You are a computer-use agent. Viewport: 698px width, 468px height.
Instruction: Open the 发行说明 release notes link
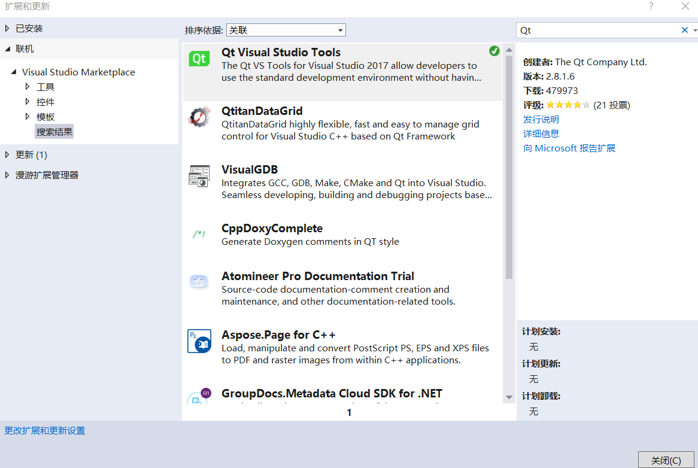tap(541, 119)
